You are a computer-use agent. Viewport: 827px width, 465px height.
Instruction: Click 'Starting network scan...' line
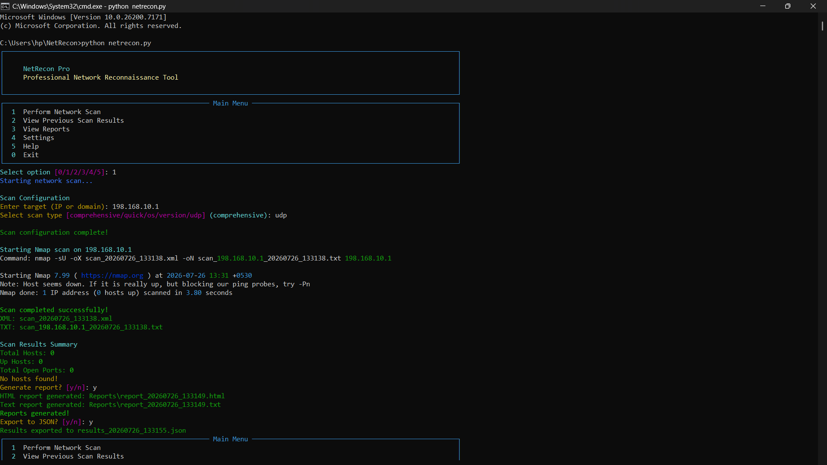46,181
